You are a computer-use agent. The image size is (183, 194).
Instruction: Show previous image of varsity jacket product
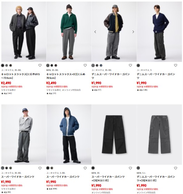coord(95,32)
